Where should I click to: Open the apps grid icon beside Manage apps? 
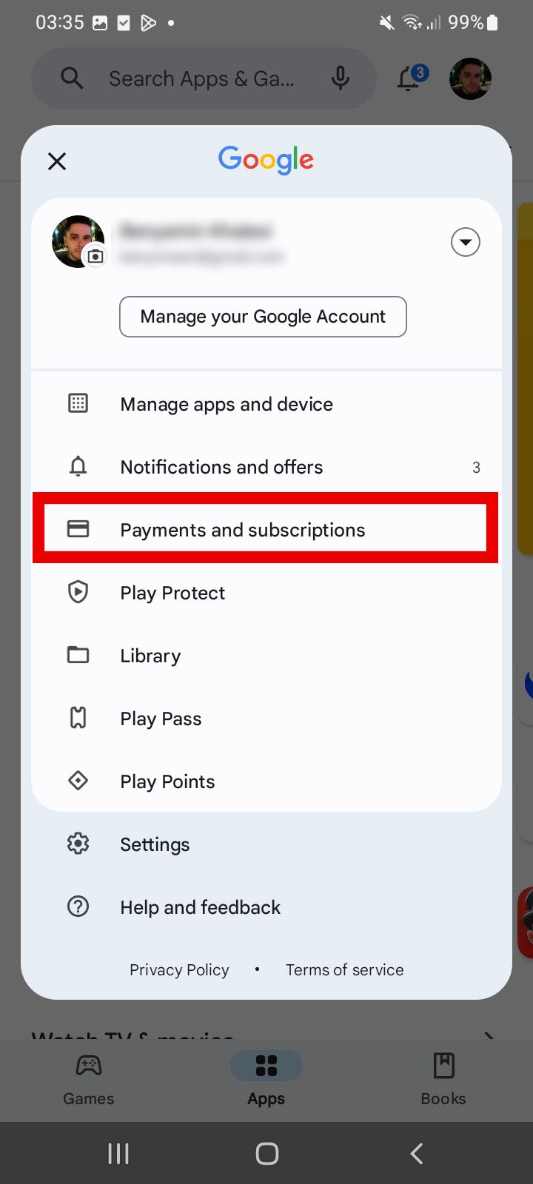(x=78, y=403)
